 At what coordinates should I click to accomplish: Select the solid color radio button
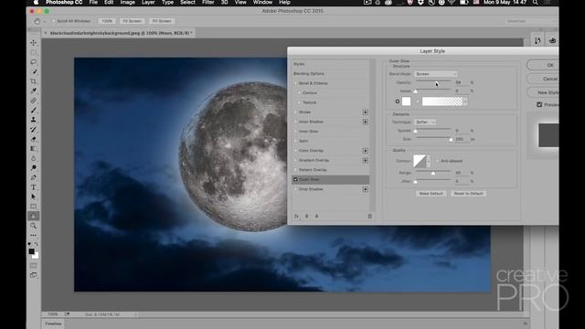(398, 101)
